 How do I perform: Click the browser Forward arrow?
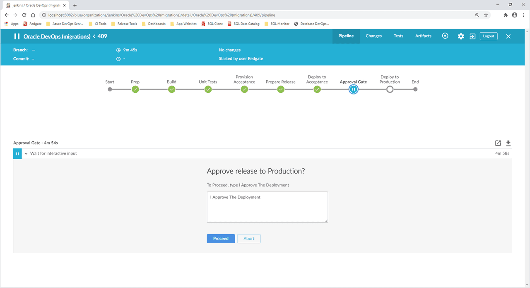pos(16,15)
